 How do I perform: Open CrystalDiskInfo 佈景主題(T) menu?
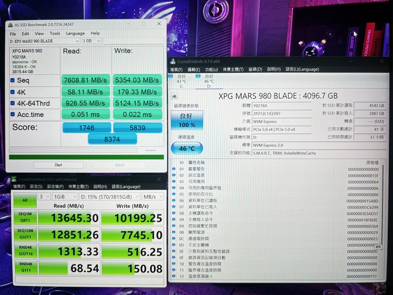pos(233,70)
